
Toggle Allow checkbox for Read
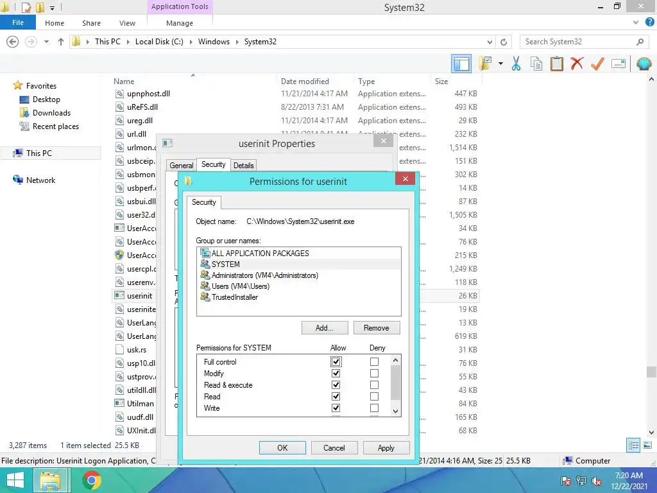point(336,397)
